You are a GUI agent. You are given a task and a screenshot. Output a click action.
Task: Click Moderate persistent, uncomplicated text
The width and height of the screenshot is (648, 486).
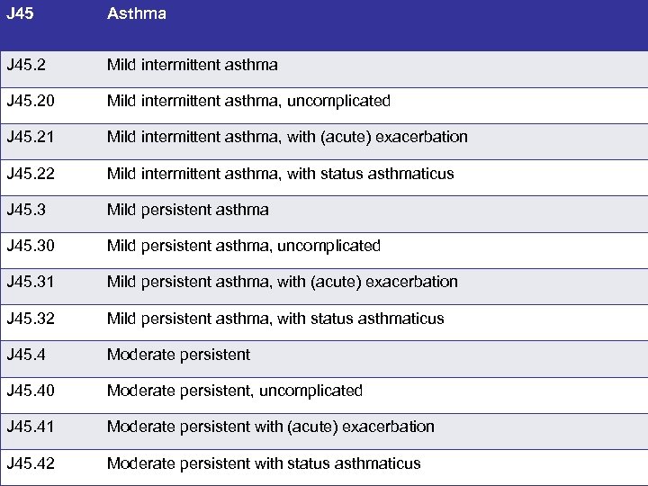(235, 391)
